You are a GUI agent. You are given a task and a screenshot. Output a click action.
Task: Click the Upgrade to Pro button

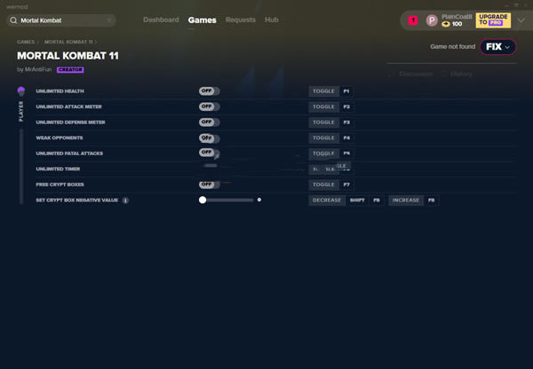click(493, 20)
